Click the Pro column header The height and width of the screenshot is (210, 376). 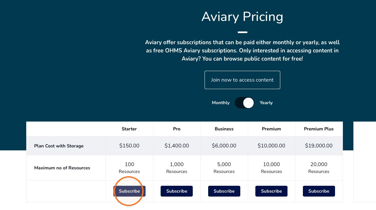point(177,129)
